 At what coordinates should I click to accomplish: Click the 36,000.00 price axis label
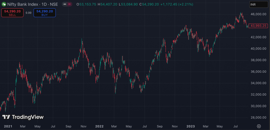pyautogui.click(x=258, y=72)
